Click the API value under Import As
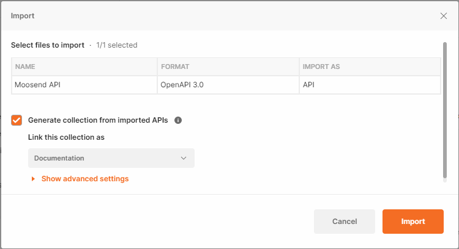Screen dimensions: 459x249 (309, 85)
